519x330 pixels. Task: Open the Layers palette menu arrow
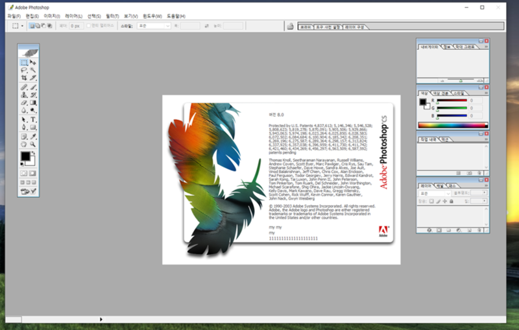click(486, 185)
